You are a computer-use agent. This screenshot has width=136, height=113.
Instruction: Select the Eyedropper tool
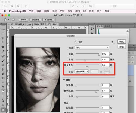(3, 51)
